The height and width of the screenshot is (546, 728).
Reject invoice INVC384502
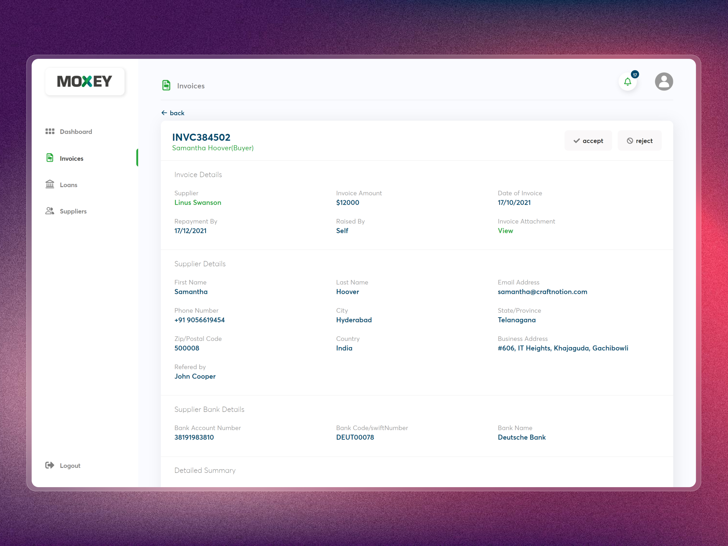[x=639, y=140]
